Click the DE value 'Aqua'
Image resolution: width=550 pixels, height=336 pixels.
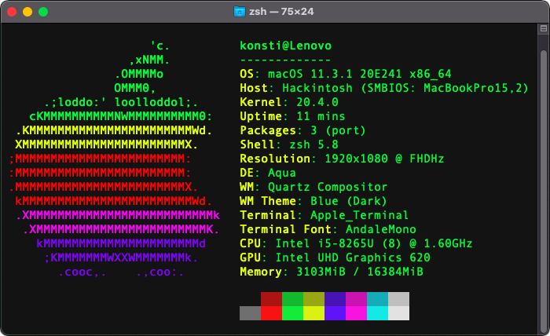pos(282,173)
